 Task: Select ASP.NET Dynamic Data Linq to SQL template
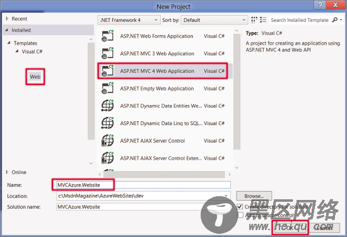click(165, 123)
